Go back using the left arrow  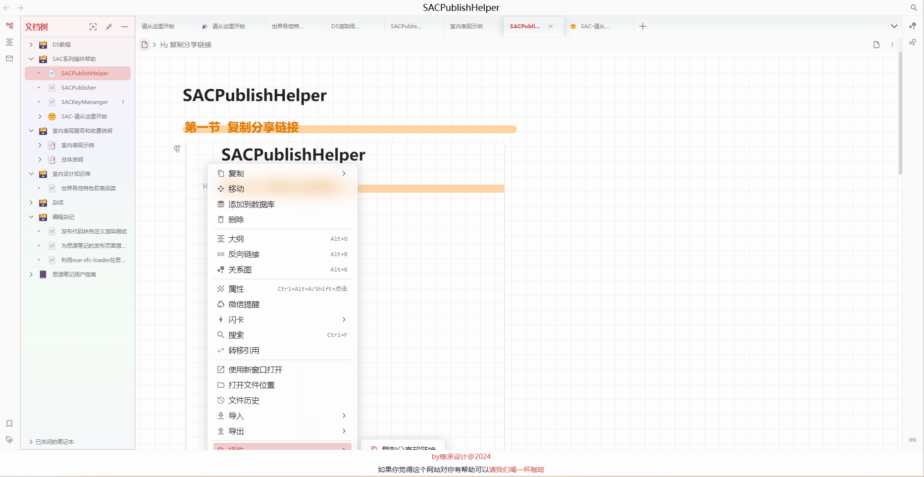pyautogui.click(x=6, y=8)
